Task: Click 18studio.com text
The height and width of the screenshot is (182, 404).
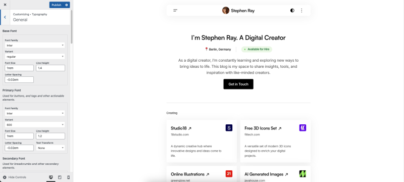Action: click(x=180, y=134)
